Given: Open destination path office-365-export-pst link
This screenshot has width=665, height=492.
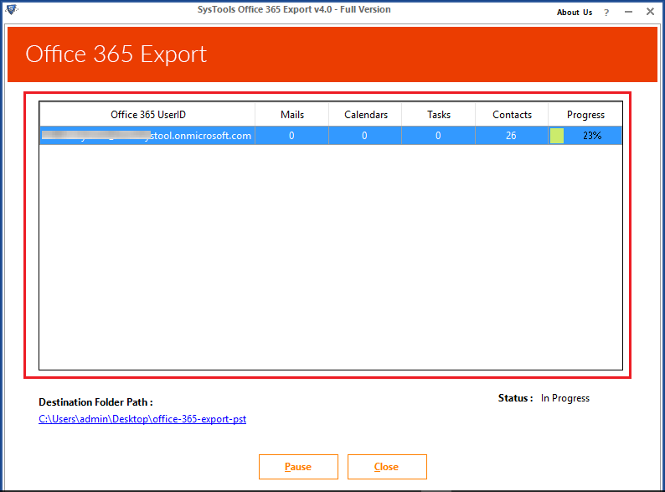Looking at the screenshot, I should (142, 419).
